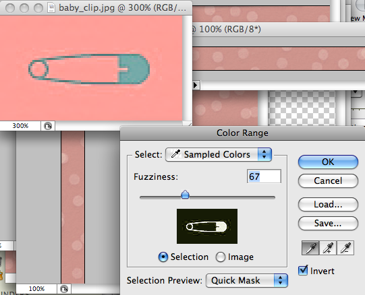Click status icon beside 300% zoom field
Screen dimensions: 365x295
pyautogui.click(x=48, y=126)
